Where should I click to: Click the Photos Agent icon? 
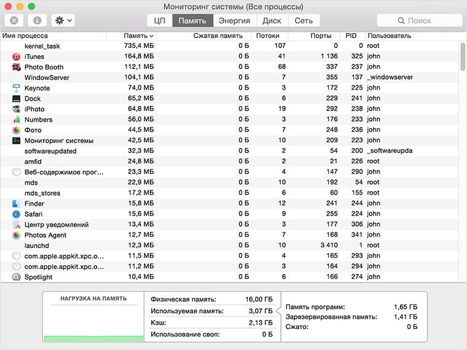[x=17, y=235]
